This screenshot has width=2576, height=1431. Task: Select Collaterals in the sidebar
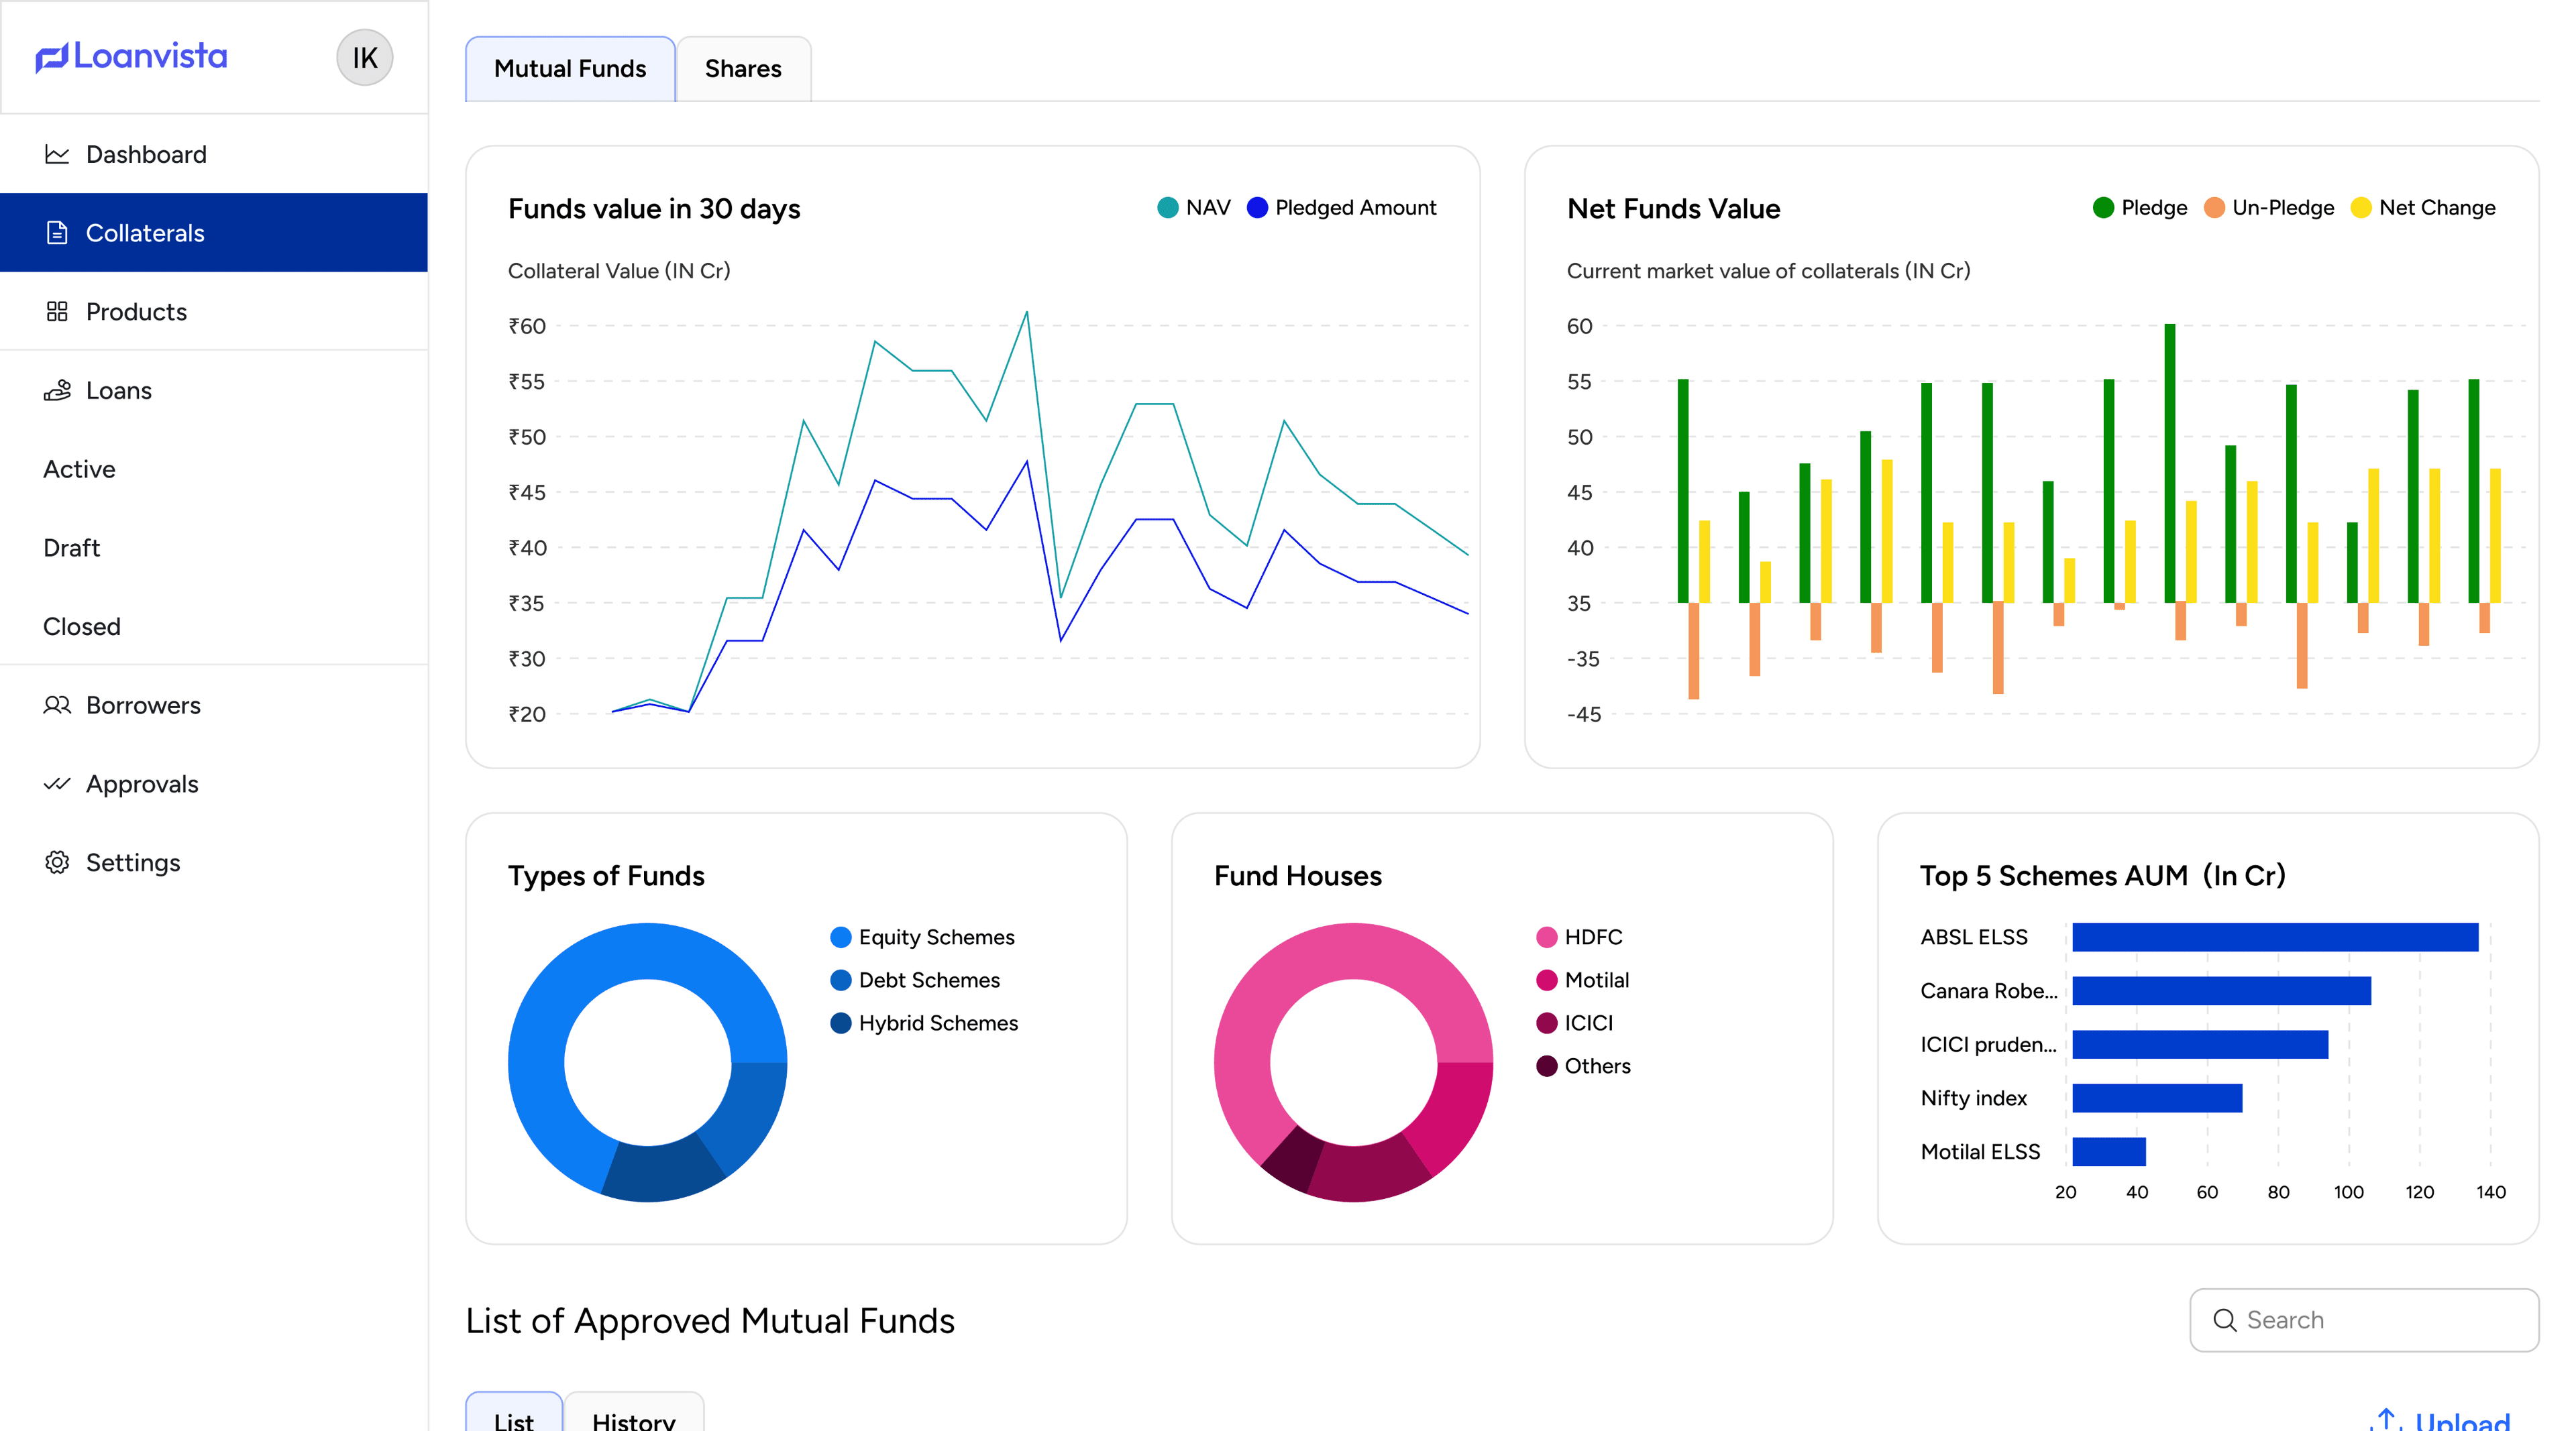pyautogui.click(x=214, y=233)
